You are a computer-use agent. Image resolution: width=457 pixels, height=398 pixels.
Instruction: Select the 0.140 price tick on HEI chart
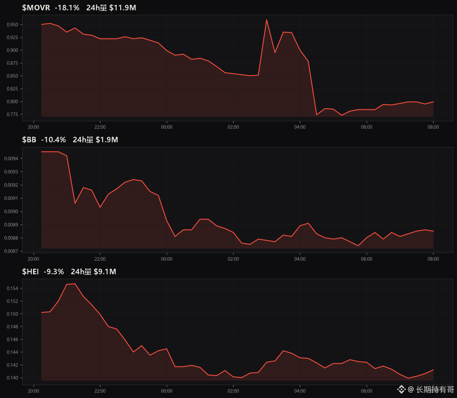point(13,378)
